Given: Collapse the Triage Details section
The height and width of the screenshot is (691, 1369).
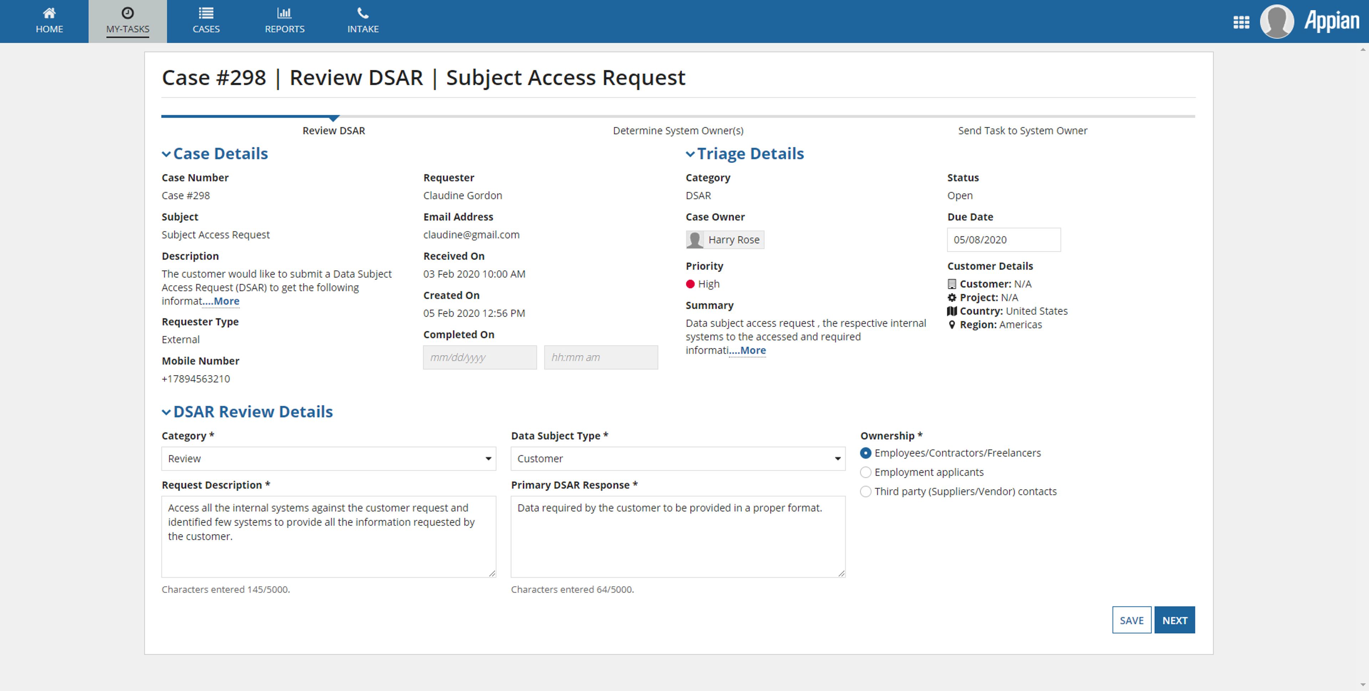Looking at the screenshot, I should (690, 154).
